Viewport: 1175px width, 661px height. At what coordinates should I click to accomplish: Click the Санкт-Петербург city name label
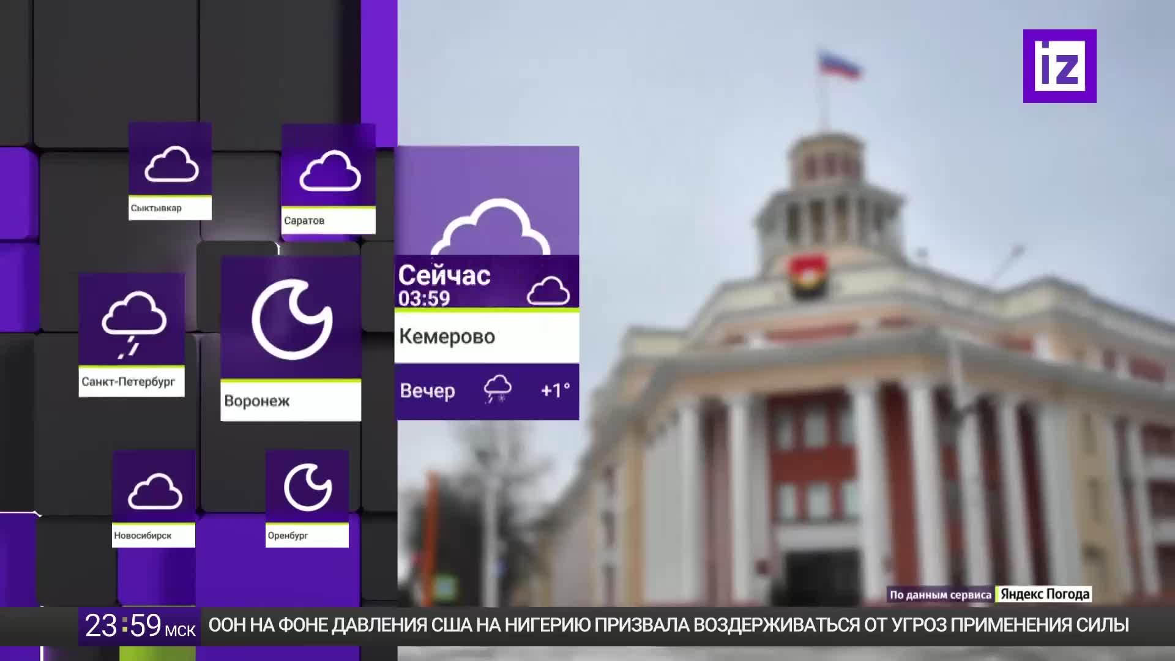tap(129, 382)
